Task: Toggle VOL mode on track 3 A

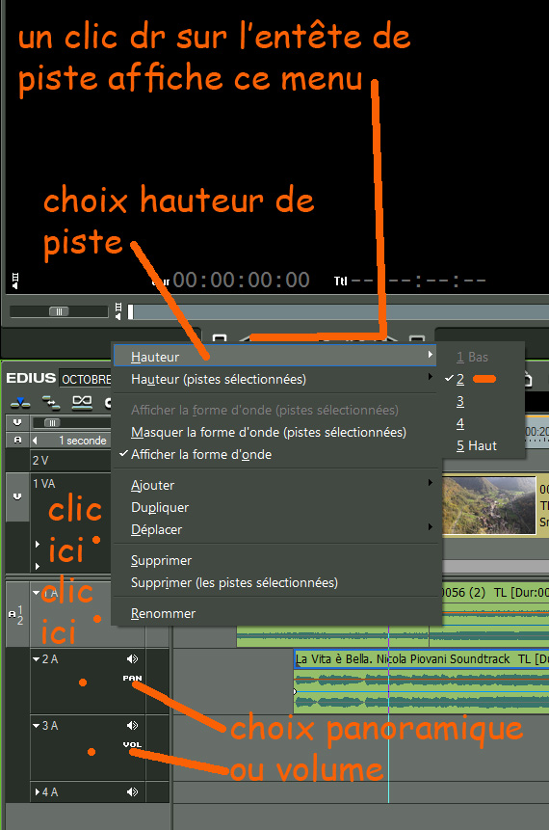Action: coord(132,745)
